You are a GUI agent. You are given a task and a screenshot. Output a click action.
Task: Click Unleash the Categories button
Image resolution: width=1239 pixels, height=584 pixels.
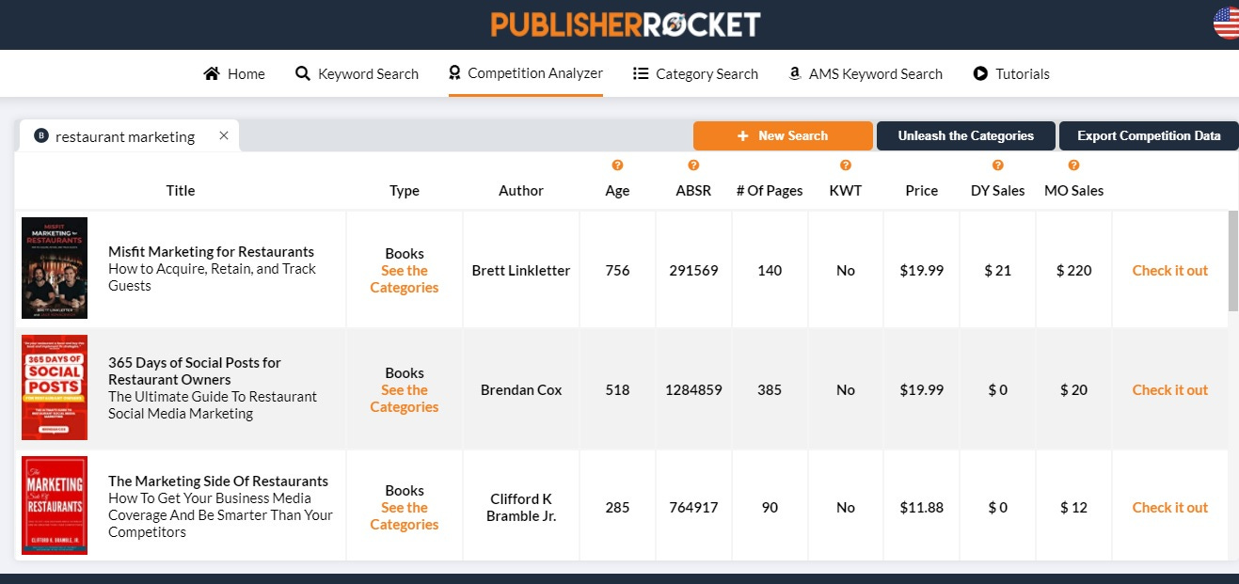[x=965, y=135]
